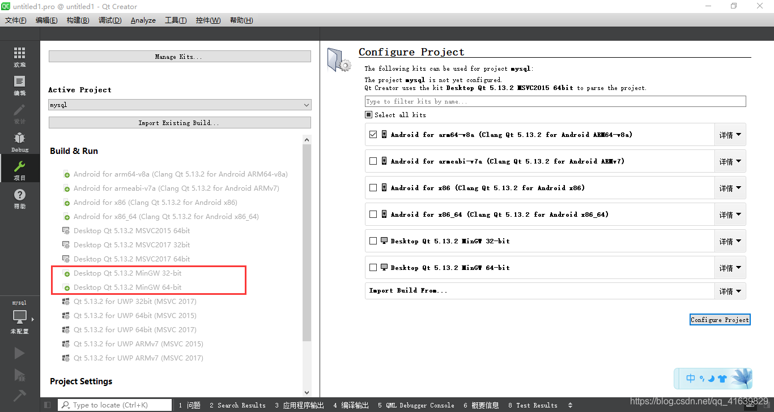Screen dimensions: 774x412
Task: Select Desktop Qt 5.13.2 MSVC2015 64bit kit
Action: pos(126,231)
